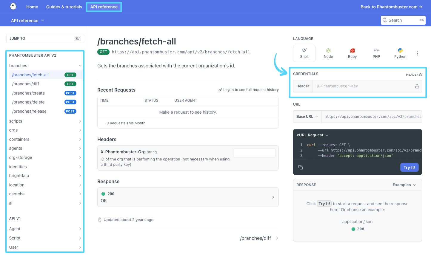Go to the Home tab
Image resolution: width=431 pixels, height=255 pixels.
pyautogui.click(x=32, y=7)
